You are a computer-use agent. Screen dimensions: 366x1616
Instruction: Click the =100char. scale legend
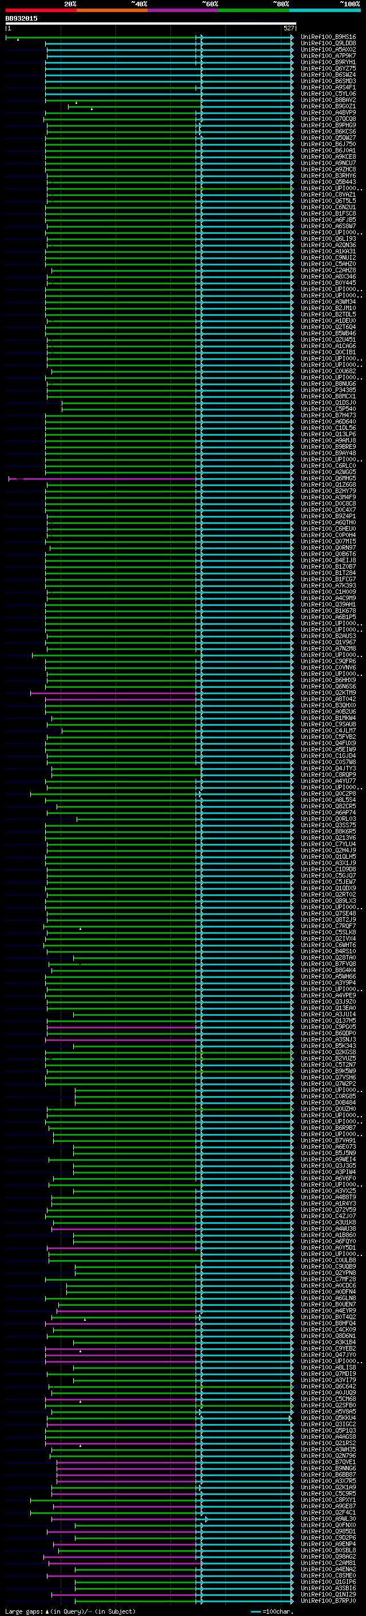click(x=272, y=1611)
